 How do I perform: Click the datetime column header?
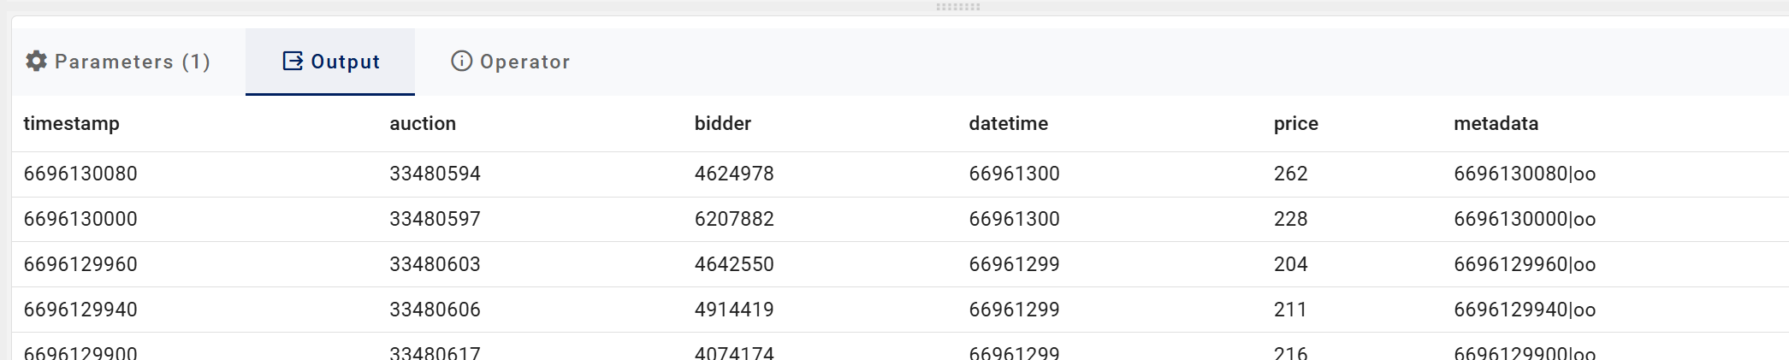[x=1008, y=124]
